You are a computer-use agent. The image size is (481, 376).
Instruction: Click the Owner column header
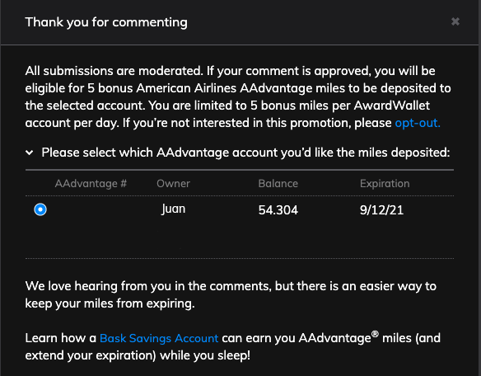coord(173,183)
